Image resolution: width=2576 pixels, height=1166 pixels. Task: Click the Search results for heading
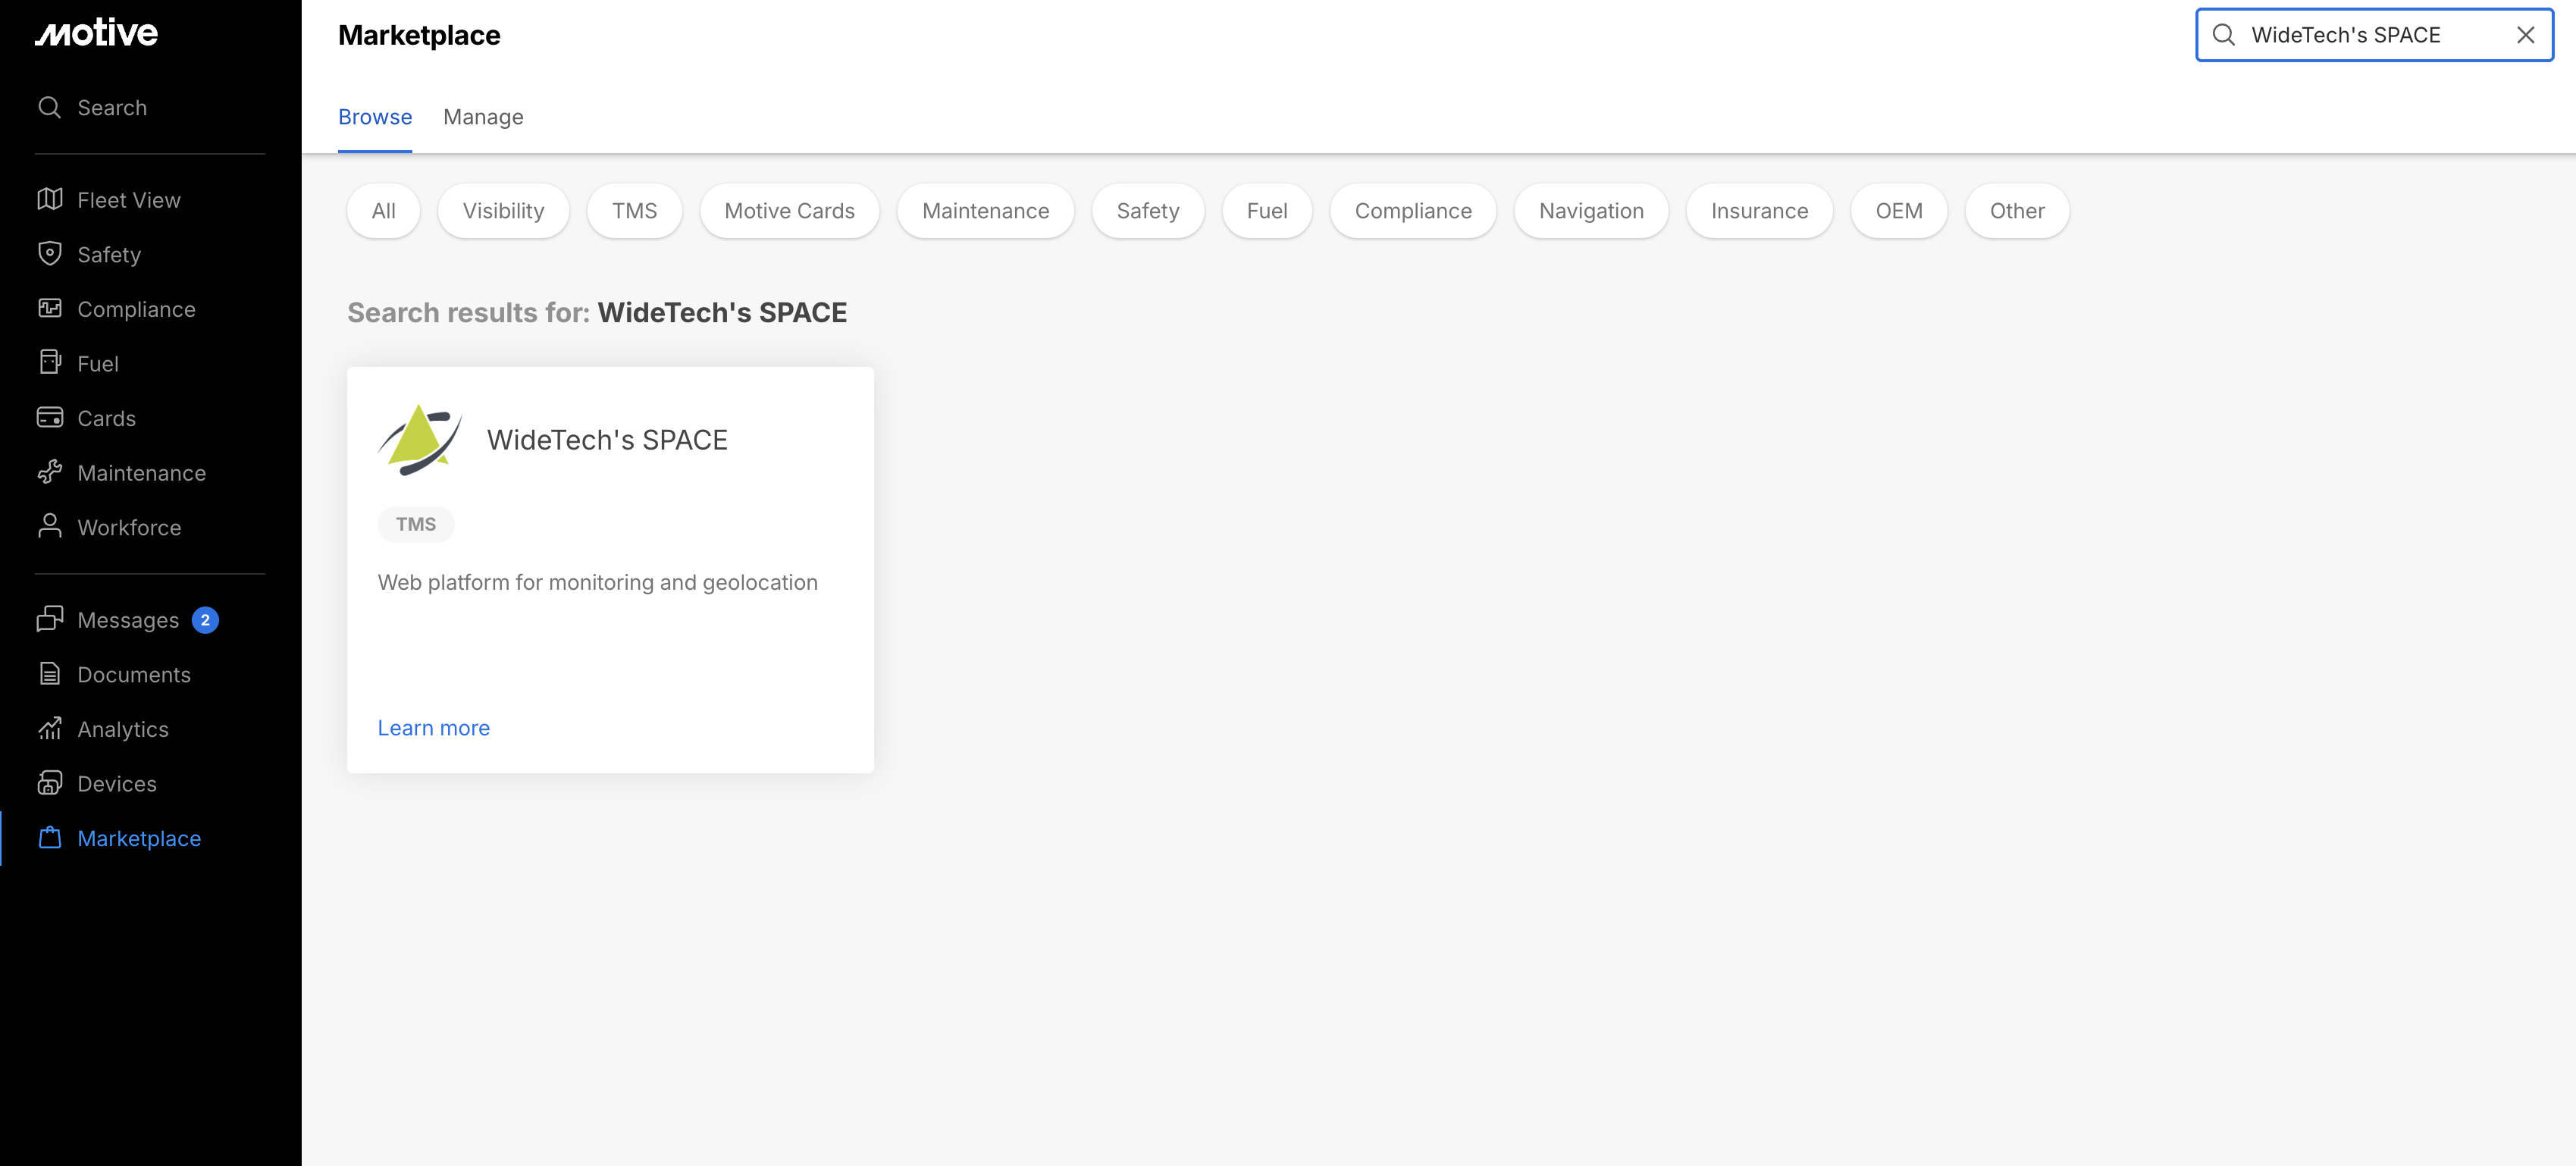[597, 312]
